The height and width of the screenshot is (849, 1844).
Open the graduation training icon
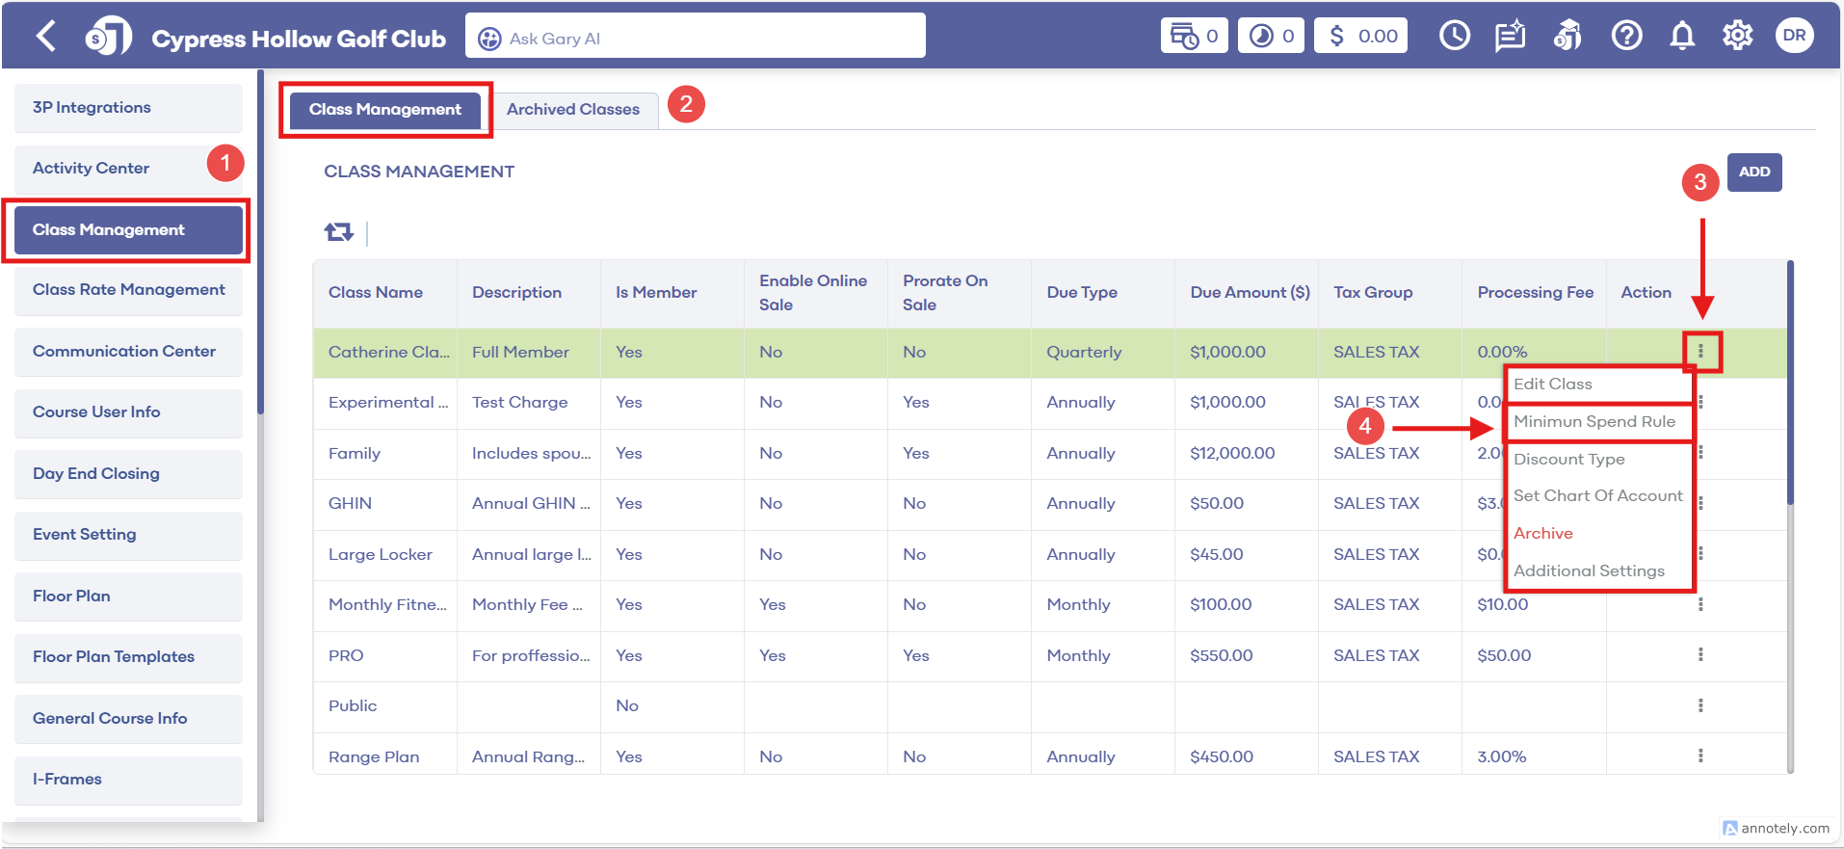click(x=1567, y=37)
